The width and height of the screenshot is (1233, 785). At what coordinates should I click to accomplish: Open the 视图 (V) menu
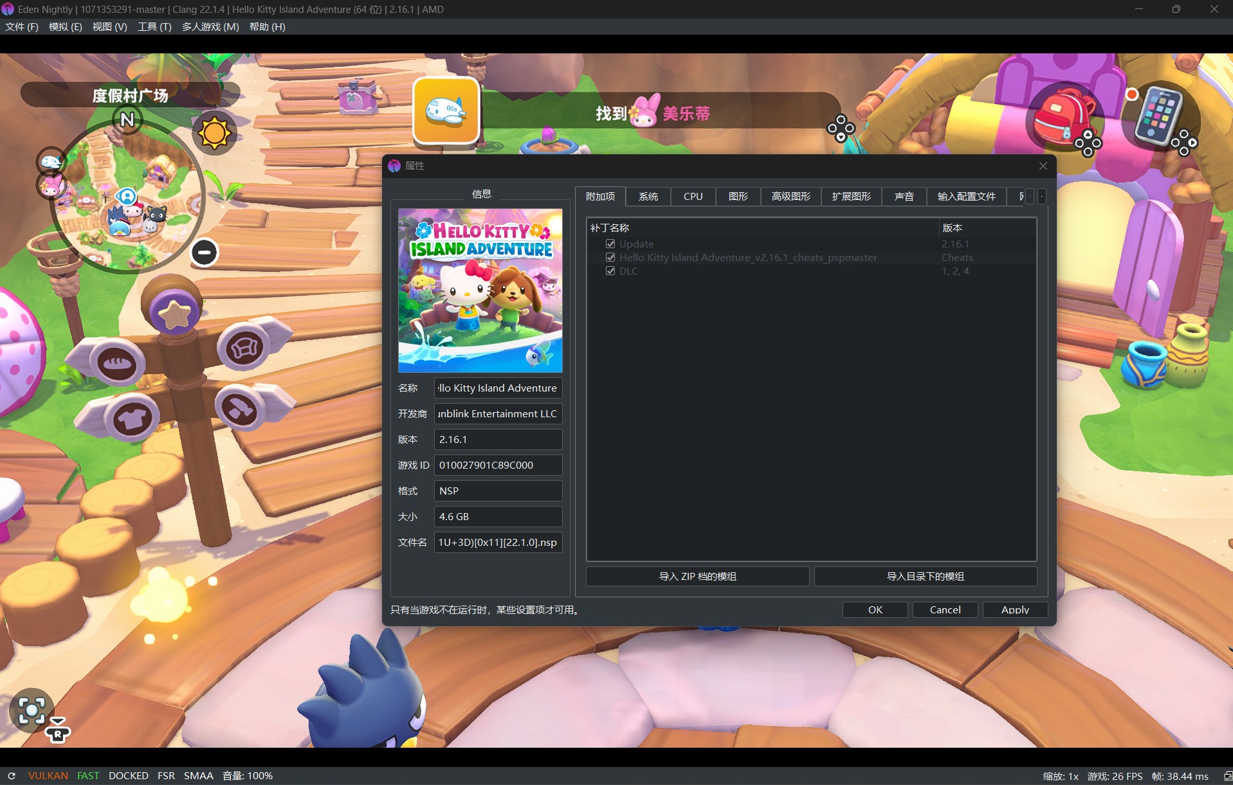[x=110, y=26]
